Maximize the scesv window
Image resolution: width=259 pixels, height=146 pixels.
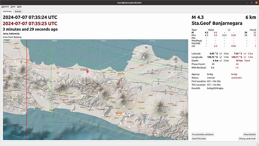(251, 3)
